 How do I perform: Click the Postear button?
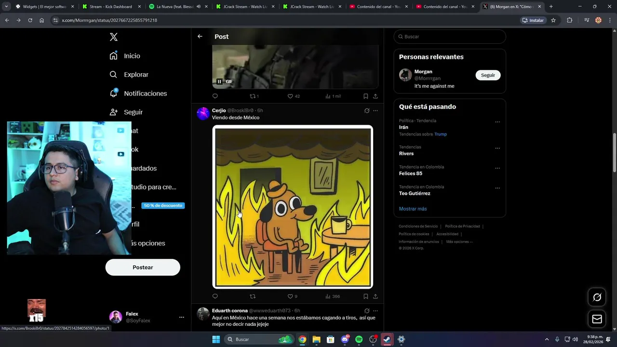pos(143,267)
